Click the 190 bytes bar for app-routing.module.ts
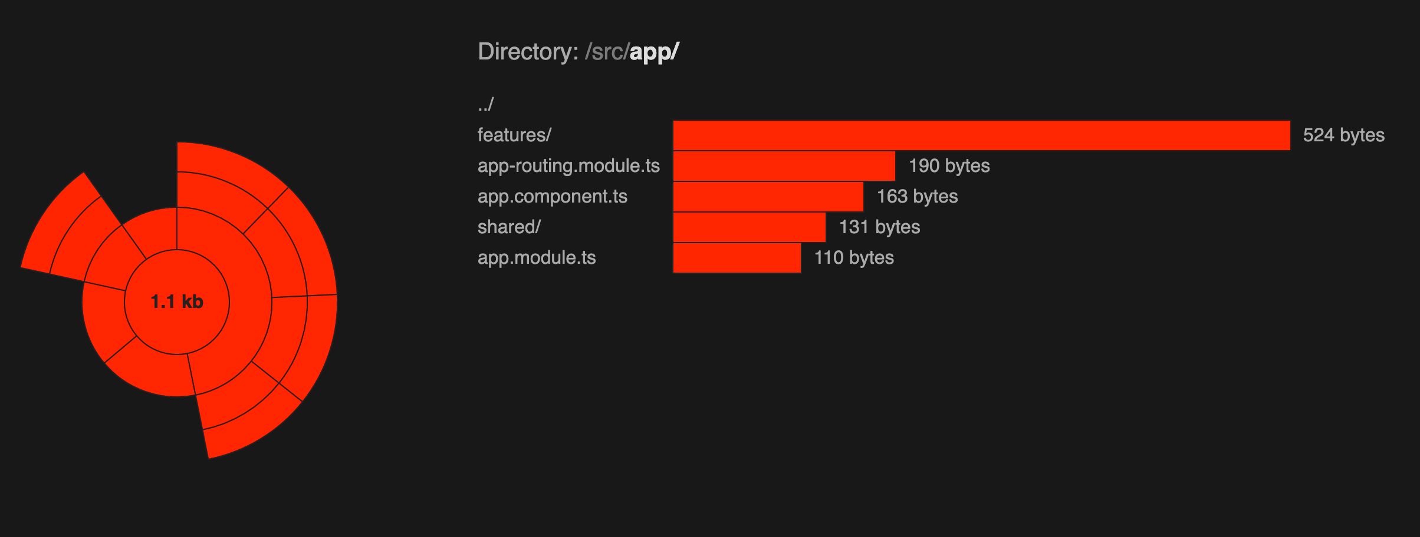1420x537 pixels. (784, 166)
